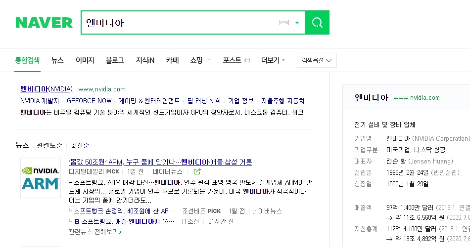470x247 pixels.
Task: Click new-window icon next to 쇼핑
Action: (209, 60)
